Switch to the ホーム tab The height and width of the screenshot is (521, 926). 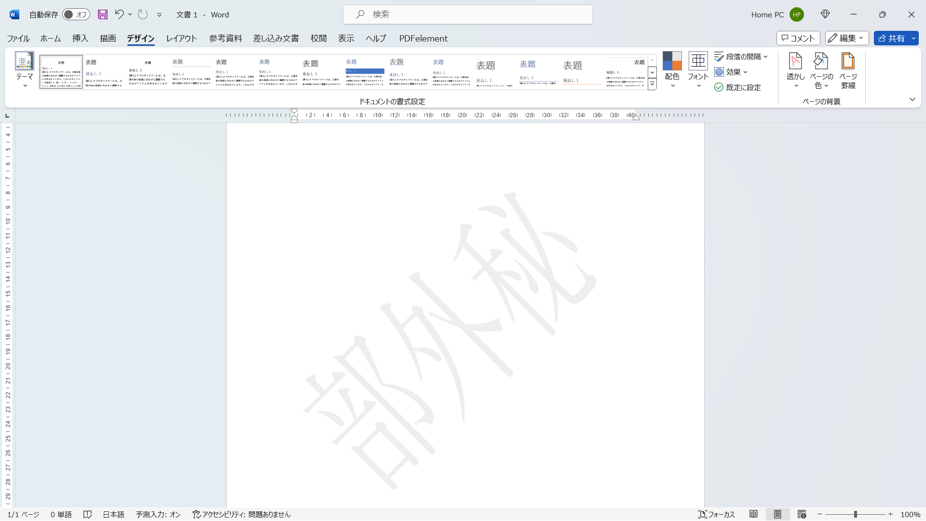click(x=50, y=38)
